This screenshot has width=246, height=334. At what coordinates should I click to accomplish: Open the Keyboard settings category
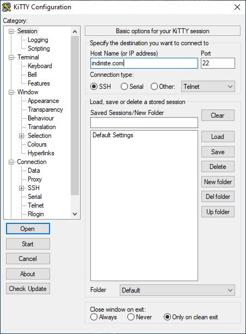pos(40,66)
